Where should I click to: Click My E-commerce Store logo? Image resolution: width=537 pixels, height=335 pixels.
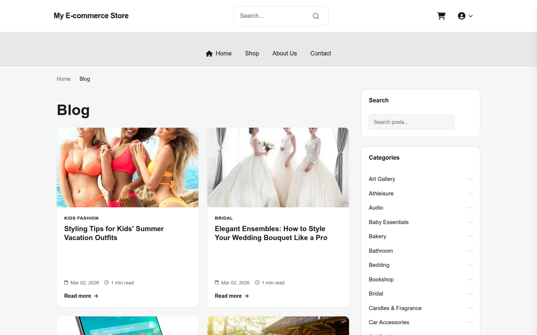pyautogui.click(x=91, y=16)
